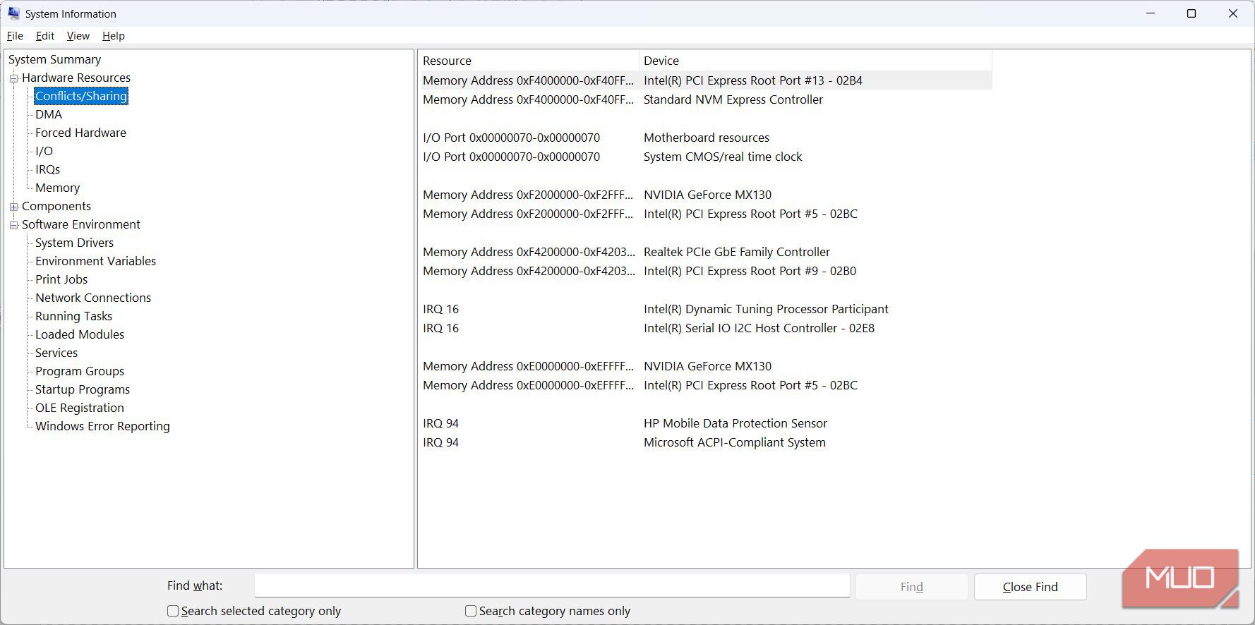
Task: Select the Memory tree item
Action: (x=57, y=188)
